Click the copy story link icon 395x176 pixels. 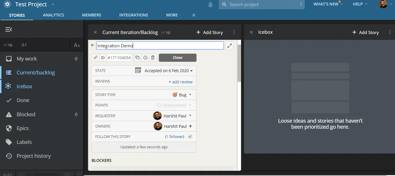(95, 57)
